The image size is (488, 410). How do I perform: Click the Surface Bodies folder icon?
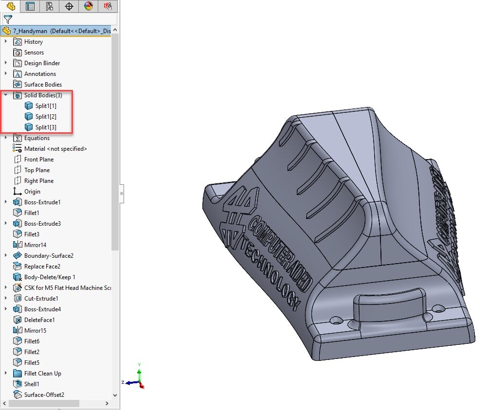[x=18, y=84]
